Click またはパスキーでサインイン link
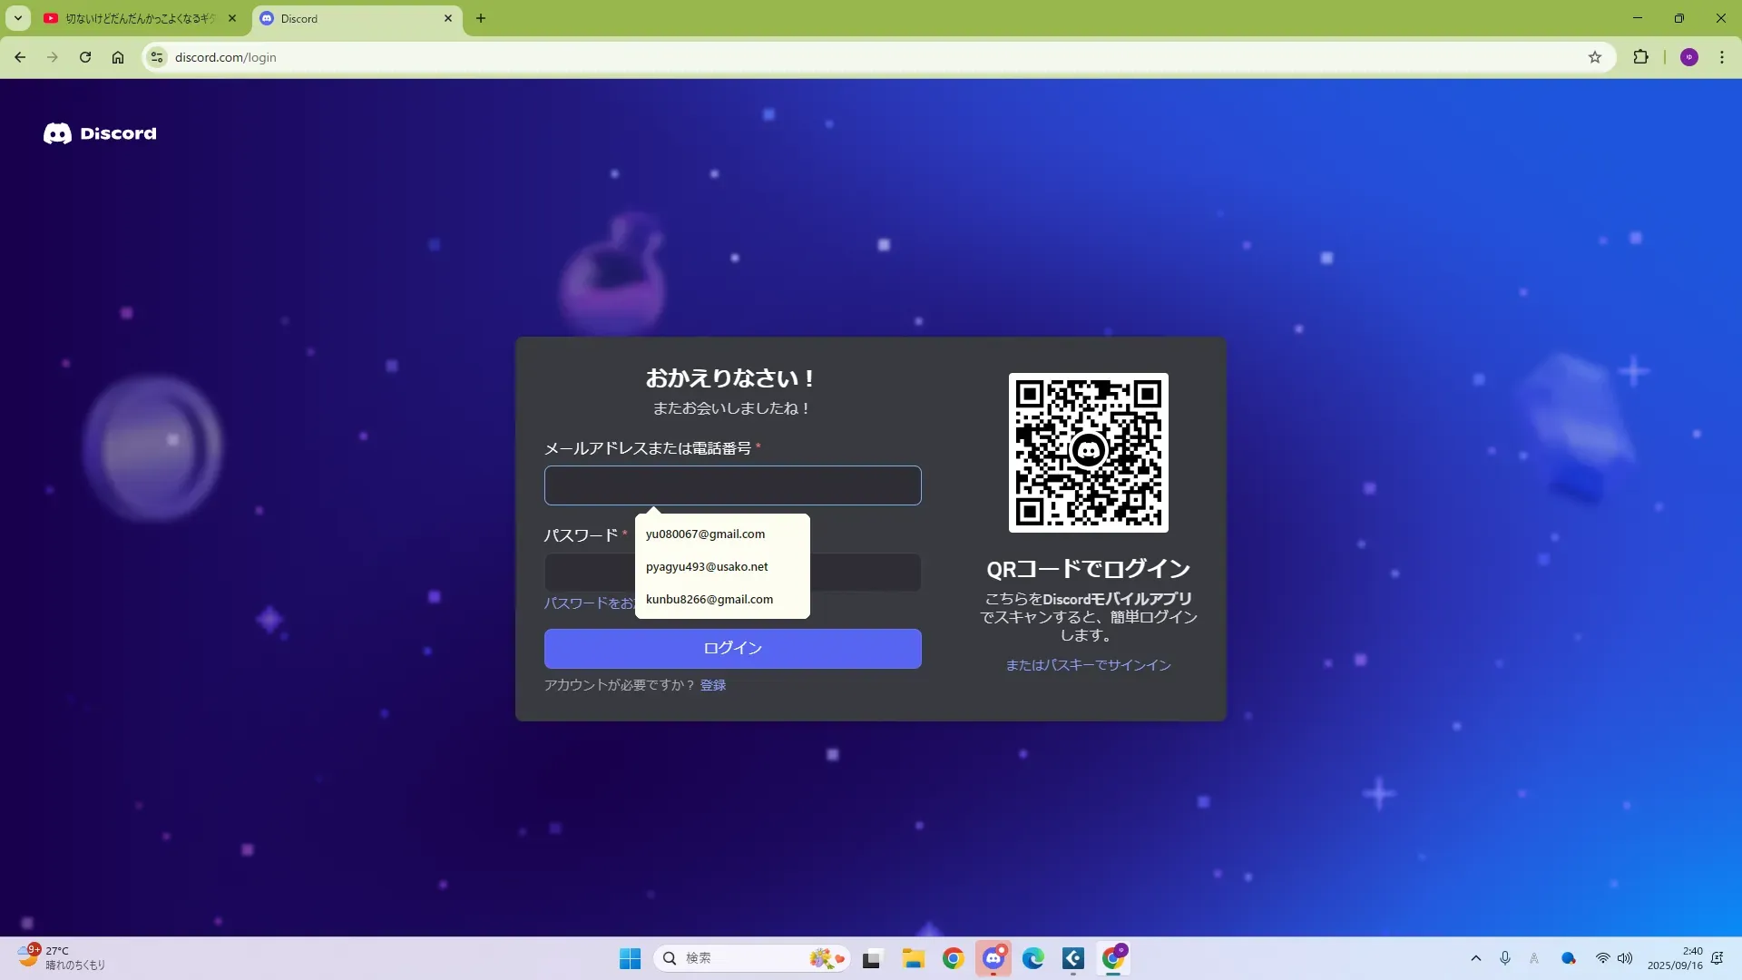 pyautogui.click(x=1088, y=665)
